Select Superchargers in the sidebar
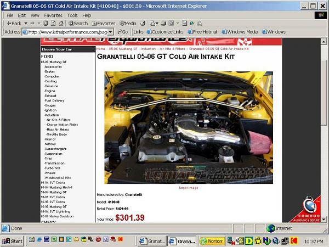 (55, 149)
